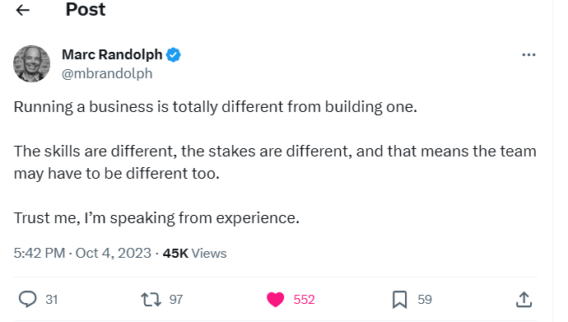Reply using the speech bubble icon

27,300
